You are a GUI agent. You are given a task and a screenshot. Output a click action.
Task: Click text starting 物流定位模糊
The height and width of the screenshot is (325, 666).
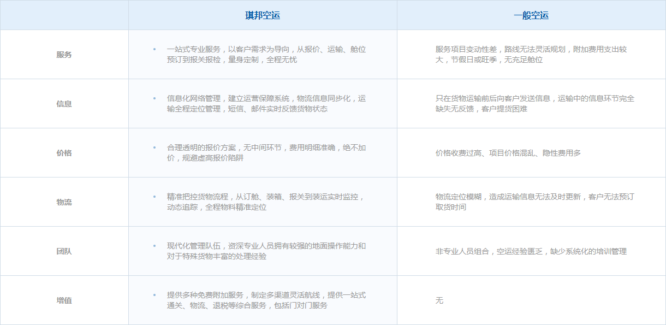[535, 202]
